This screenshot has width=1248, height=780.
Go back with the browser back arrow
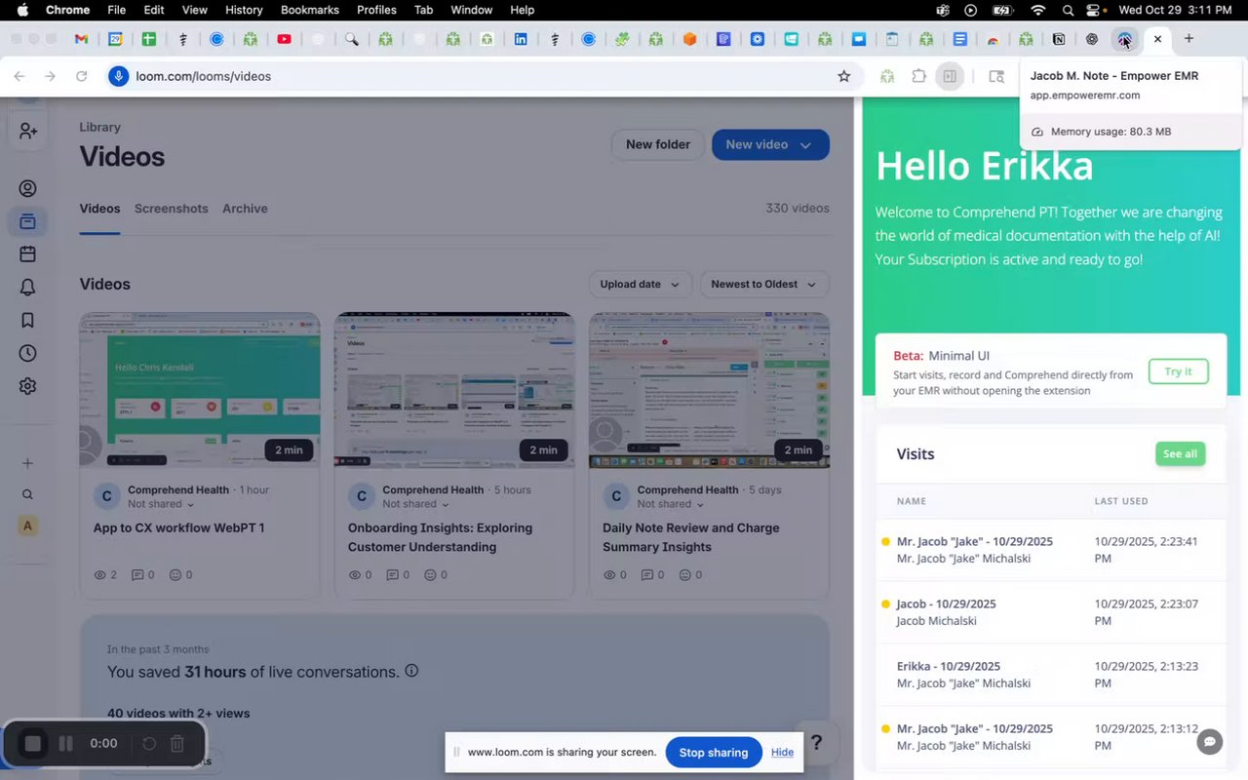(x=19, y=76)
